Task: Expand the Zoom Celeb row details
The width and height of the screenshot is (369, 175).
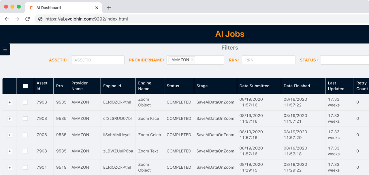Action: (10, 135)
